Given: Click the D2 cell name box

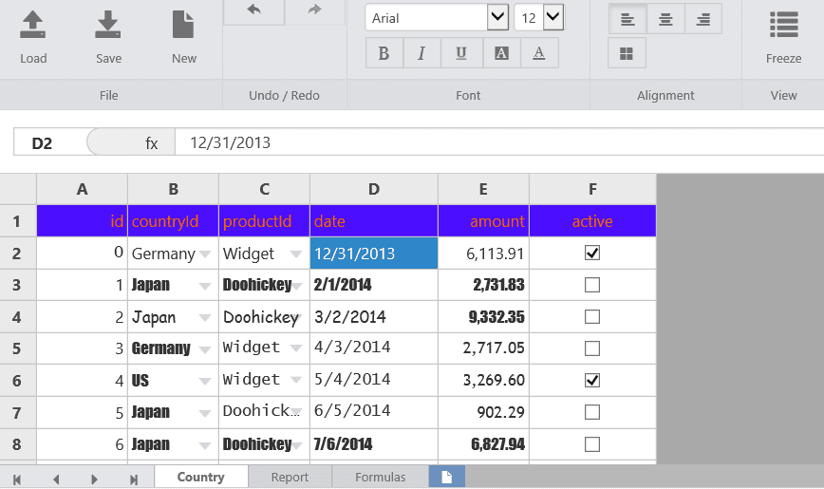Looking at the screenshot, I should (x=50, y=142).
